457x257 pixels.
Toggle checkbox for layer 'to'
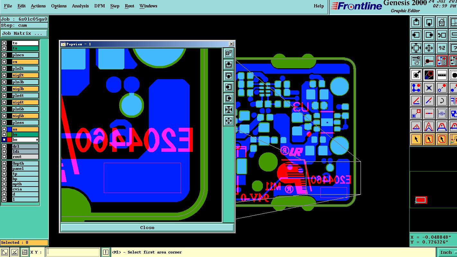coord(4,43)
